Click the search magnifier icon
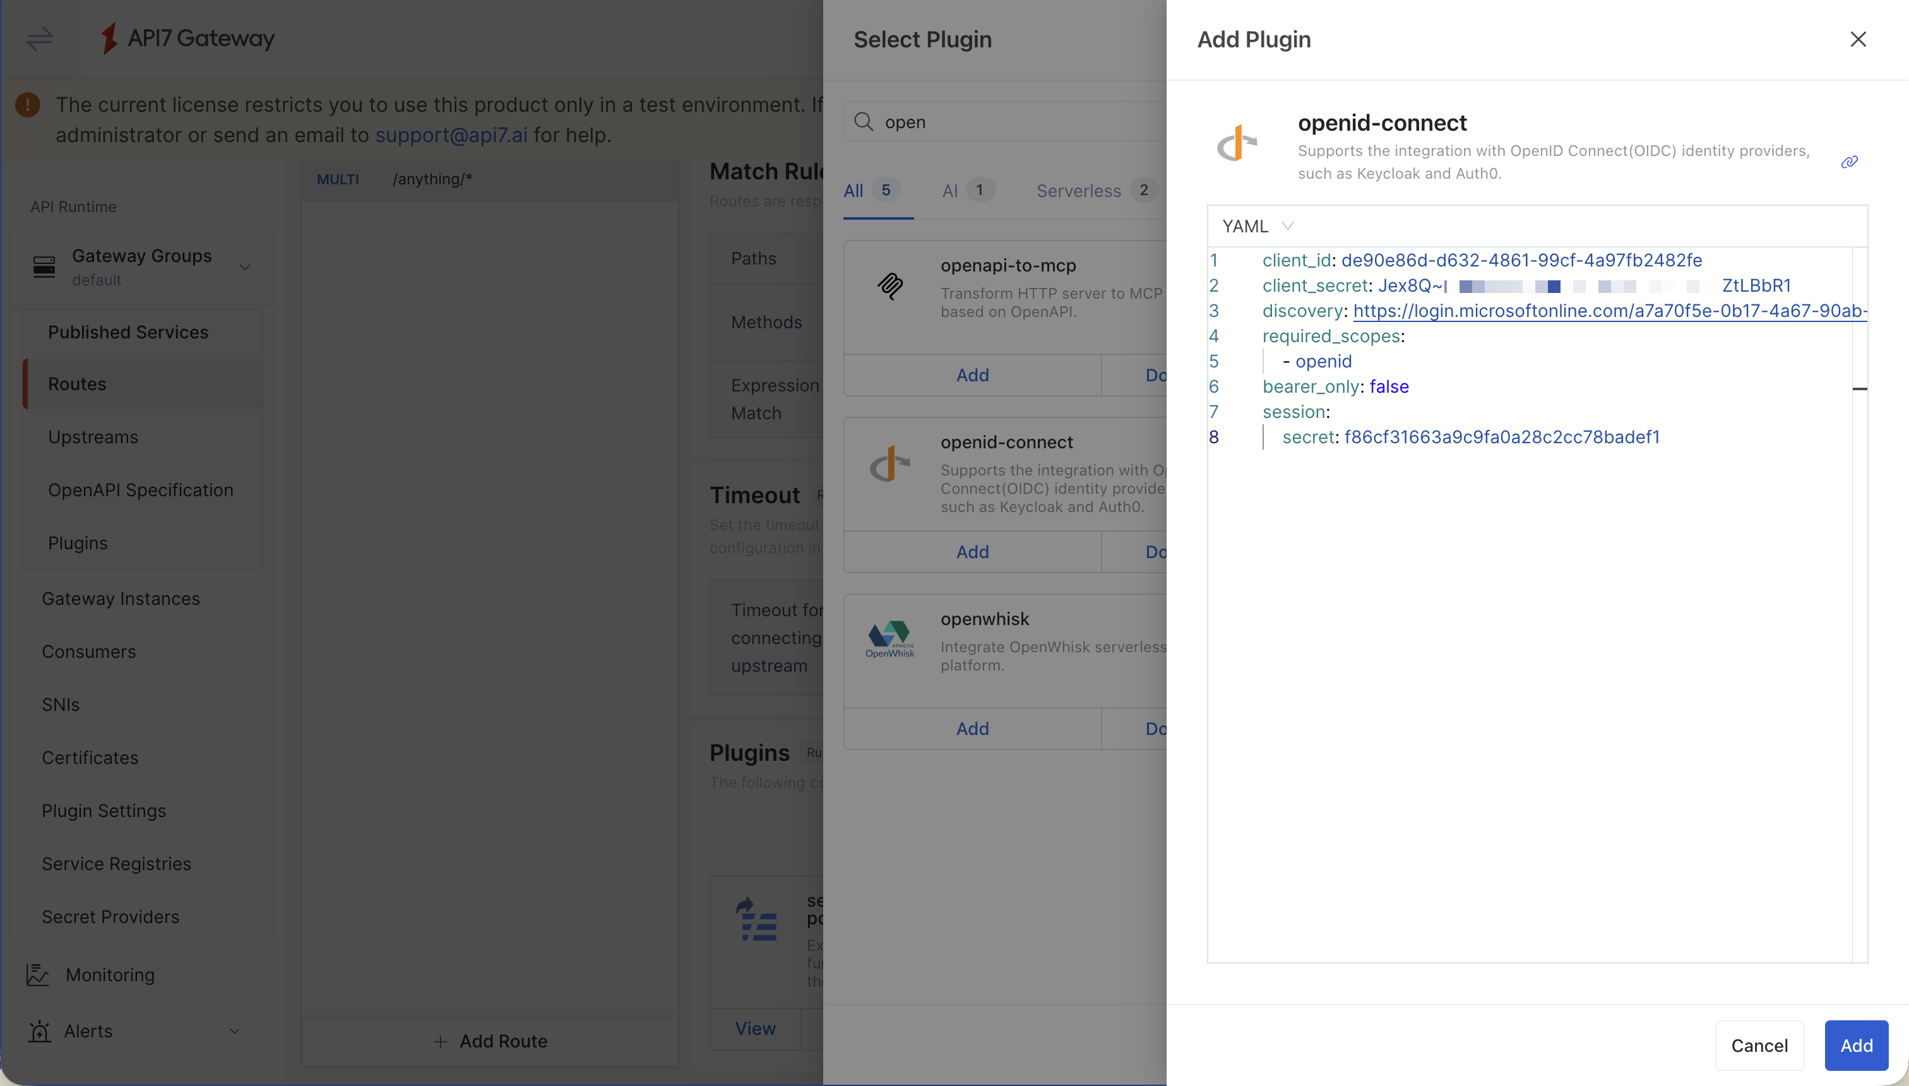Image resolution: width=1909 pixels, height=1086 pixels. 864,122
